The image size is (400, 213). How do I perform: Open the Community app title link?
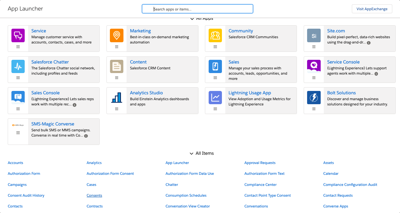pyautogui.click(x=241, y=31)
